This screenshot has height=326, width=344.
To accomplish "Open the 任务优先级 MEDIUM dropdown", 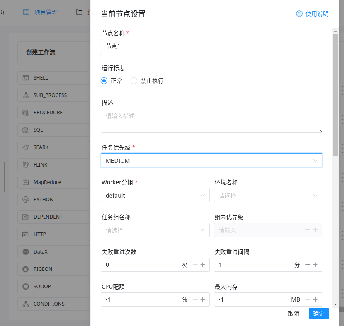I will [211, 160].
